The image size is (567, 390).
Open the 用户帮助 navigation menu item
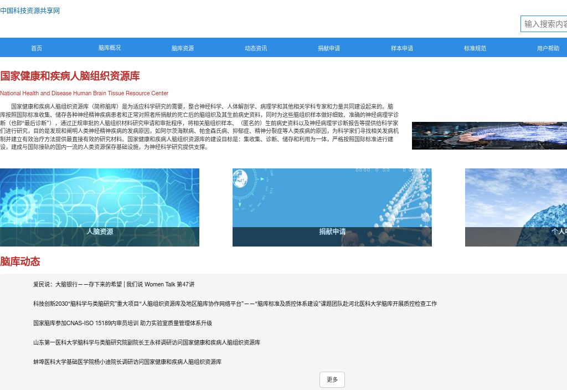coord(547,48)
